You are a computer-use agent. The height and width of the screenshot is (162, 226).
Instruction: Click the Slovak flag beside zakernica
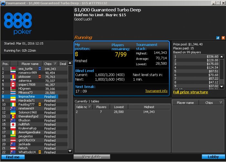pos(13,81)
